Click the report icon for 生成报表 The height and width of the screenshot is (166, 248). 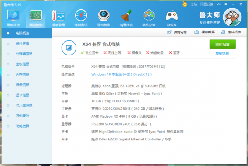[x=223, y=32]
